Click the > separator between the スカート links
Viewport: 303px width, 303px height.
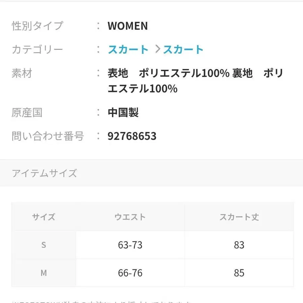(x=157, y=49)
